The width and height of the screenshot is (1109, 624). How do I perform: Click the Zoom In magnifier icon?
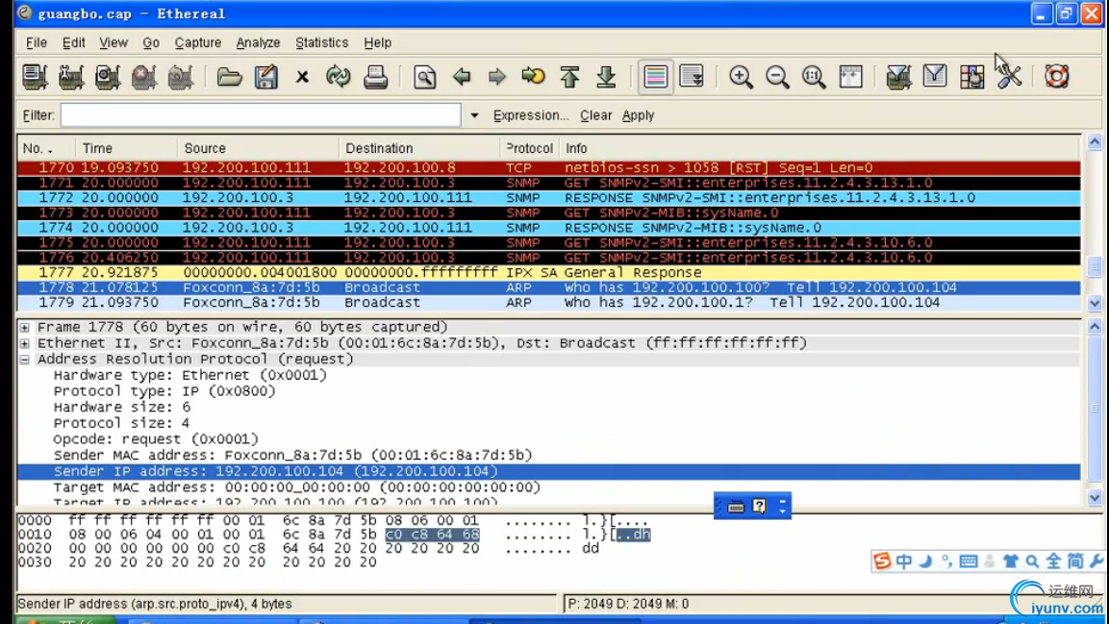click(x=741, y=77)
